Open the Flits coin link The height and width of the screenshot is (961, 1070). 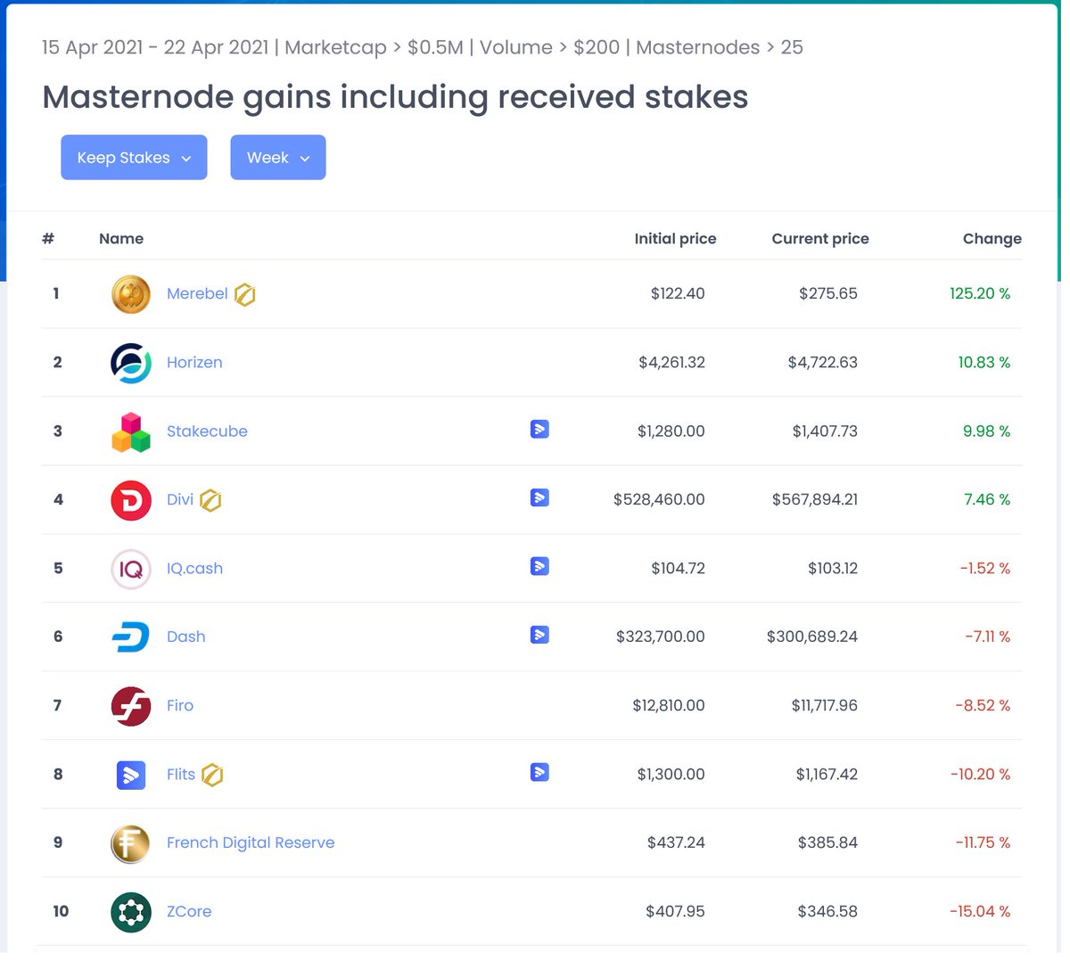click(x=181, y=775)
